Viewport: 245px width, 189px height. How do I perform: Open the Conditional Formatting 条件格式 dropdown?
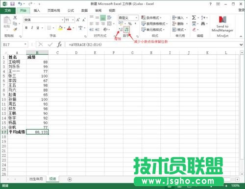[151, 18]
